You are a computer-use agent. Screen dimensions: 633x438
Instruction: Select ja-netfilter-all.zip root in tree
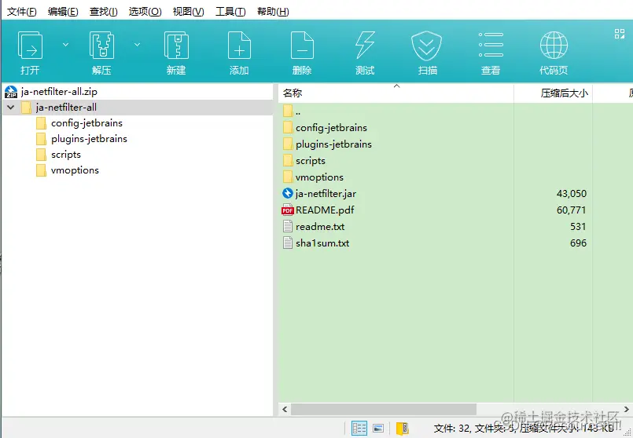click(x=59, y=92)
